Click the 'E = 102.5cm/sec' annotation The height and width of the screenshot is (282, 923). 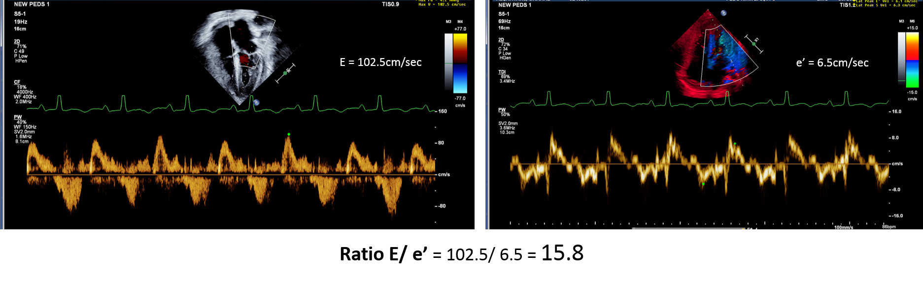pos(380,63)
